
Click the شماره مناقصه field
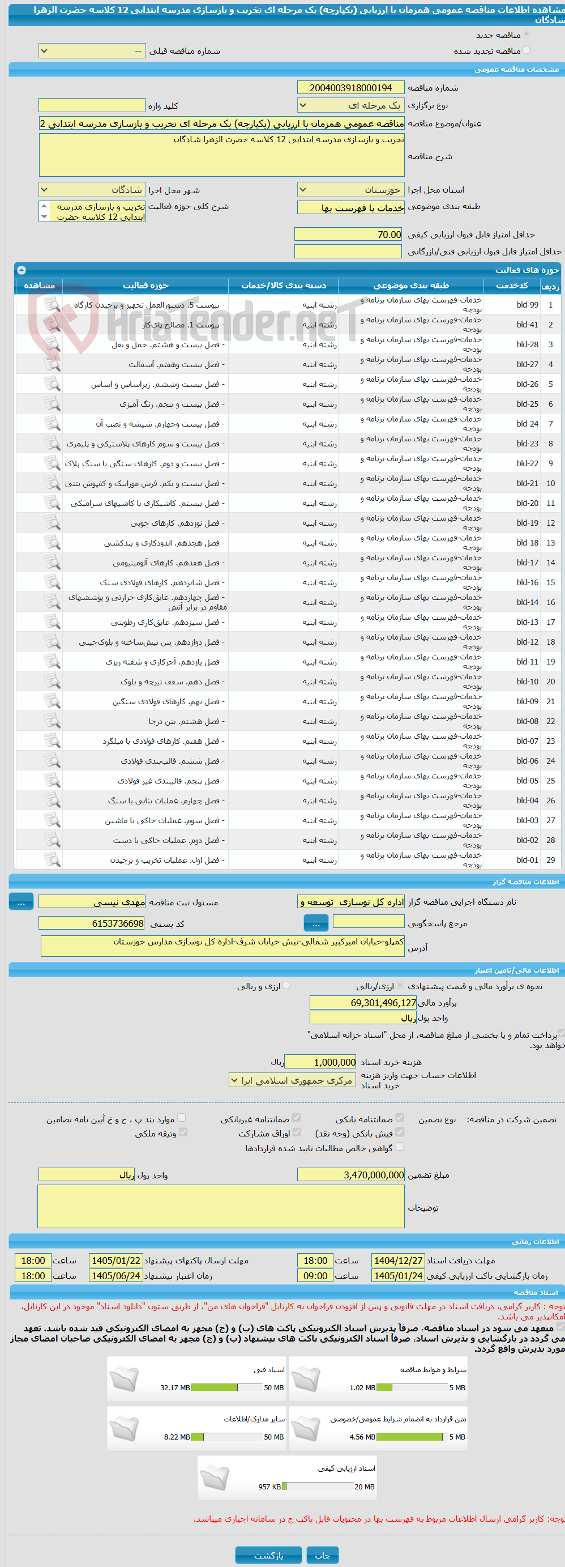coord(351,88)
